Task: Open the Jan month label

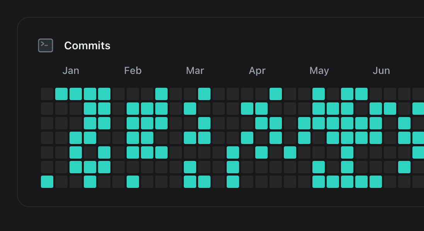Action: [x=71, y=70]
